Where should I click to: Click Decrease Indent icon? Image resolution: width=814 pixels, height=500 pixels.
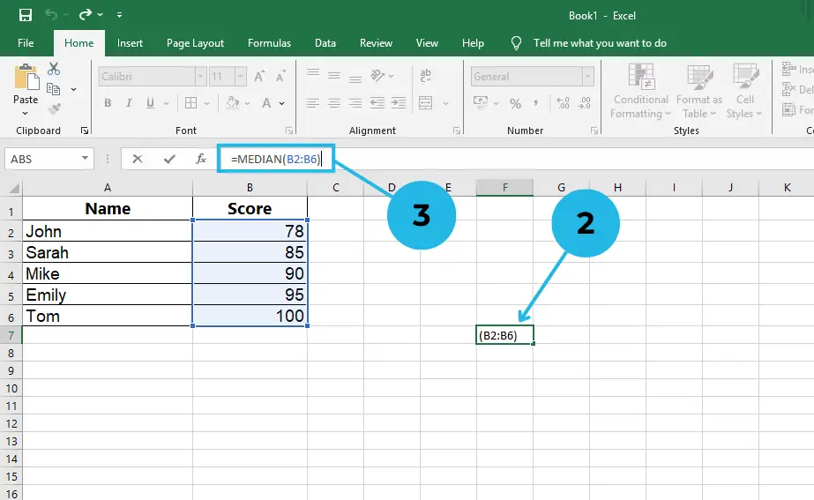(x=377, y=103)
